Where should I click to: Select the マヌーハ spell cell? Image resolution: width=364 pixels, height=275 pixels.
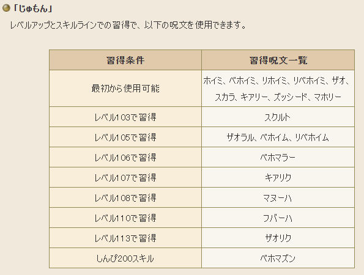click(278, 197)
